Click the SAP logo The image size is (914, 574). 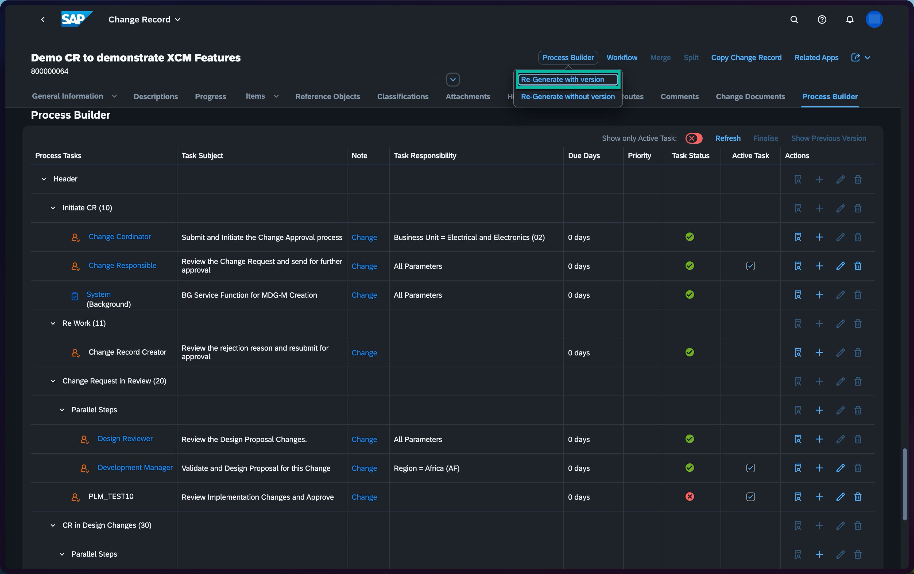click(77, 19)
